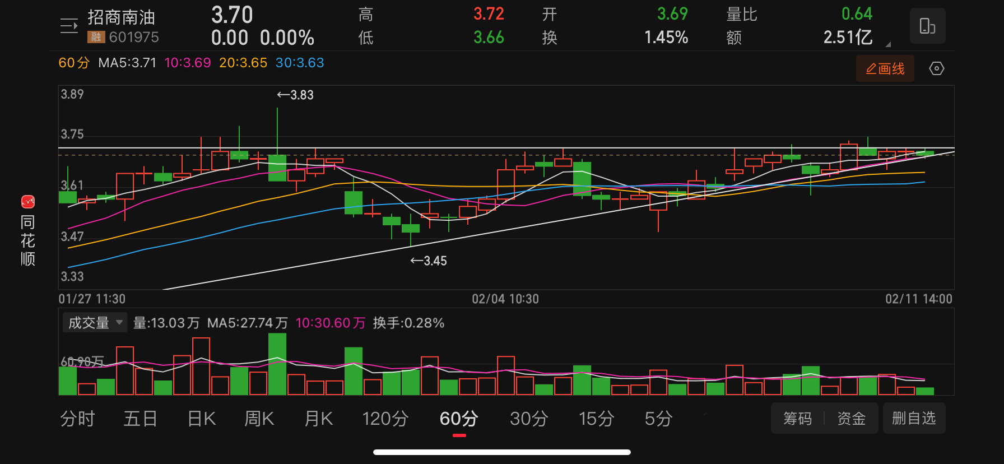Tap the 30:3.63 moving average label
1004x464 pixels.
click(300, 63)
